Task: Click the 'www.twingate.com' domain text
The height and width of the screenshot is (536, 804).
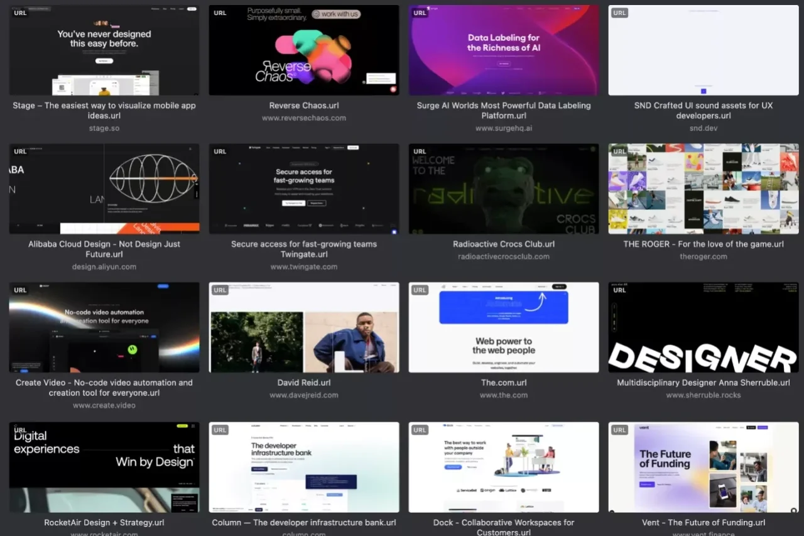Action: tap(304, 267)
